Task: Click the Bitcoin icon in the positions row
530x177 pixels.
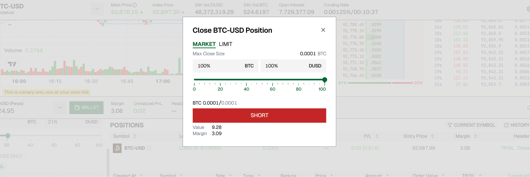Action: pyautogui.click(x=117, y=148)
